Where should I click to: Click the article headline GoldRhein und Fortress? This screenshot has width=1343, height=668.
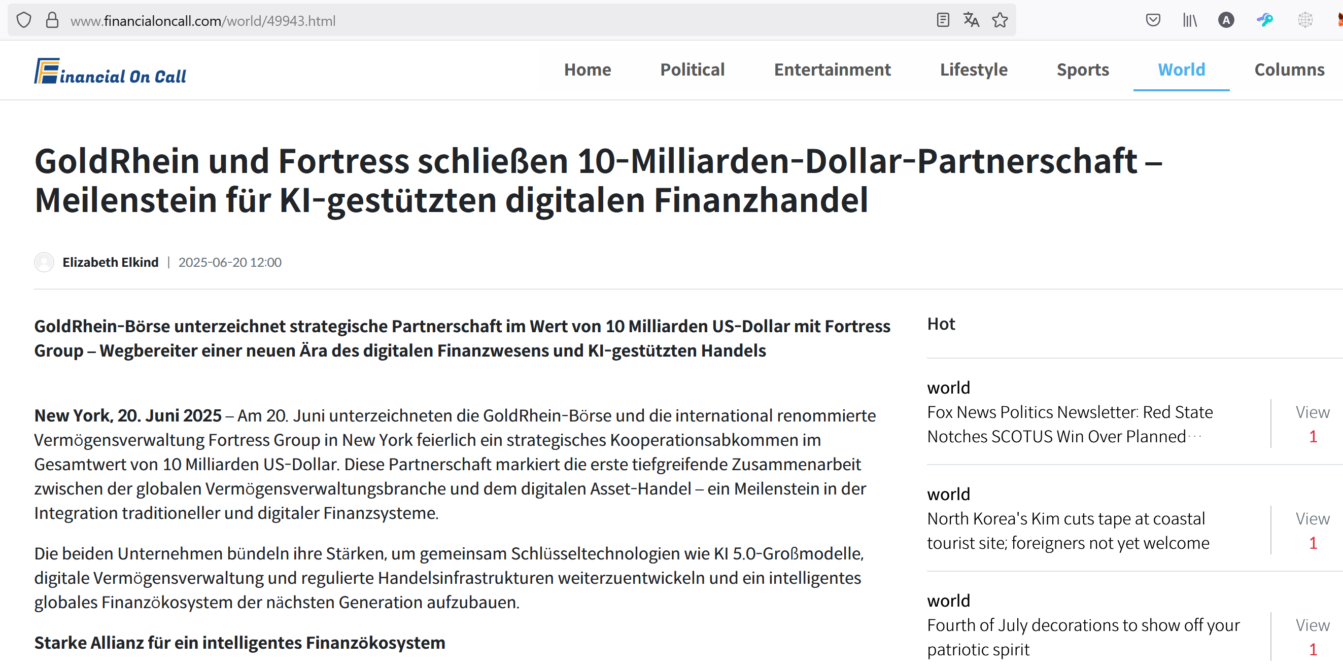tap(599, 180)
